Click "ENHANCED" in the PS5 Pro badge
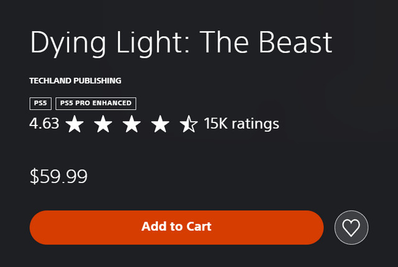 pos(112,104)
